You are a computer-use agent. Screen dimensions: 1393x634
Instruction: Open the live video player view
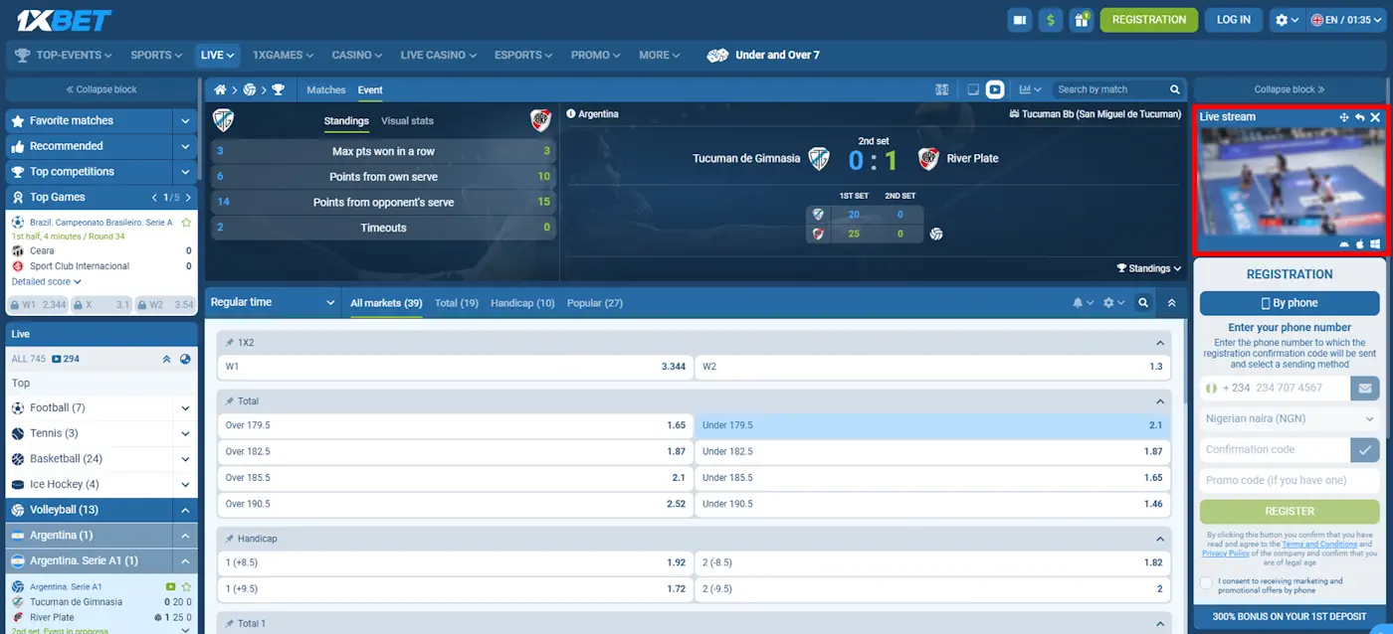[x=994, y=88]
